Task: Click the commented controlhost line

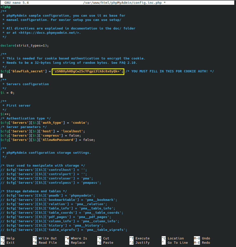Action: pyautogui.click(x=44, y=170)
